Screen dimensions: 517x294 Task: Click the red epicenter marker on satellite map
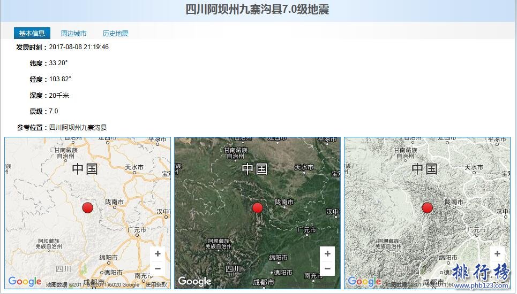tap(258, 208)
